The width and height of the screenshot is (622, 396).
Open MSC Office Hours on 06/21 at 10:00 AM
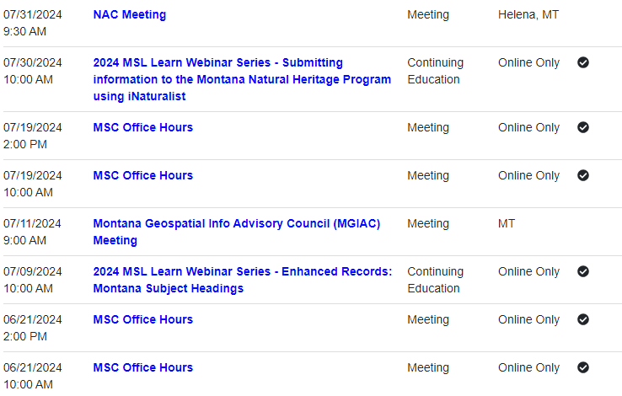tap(142, 367)
